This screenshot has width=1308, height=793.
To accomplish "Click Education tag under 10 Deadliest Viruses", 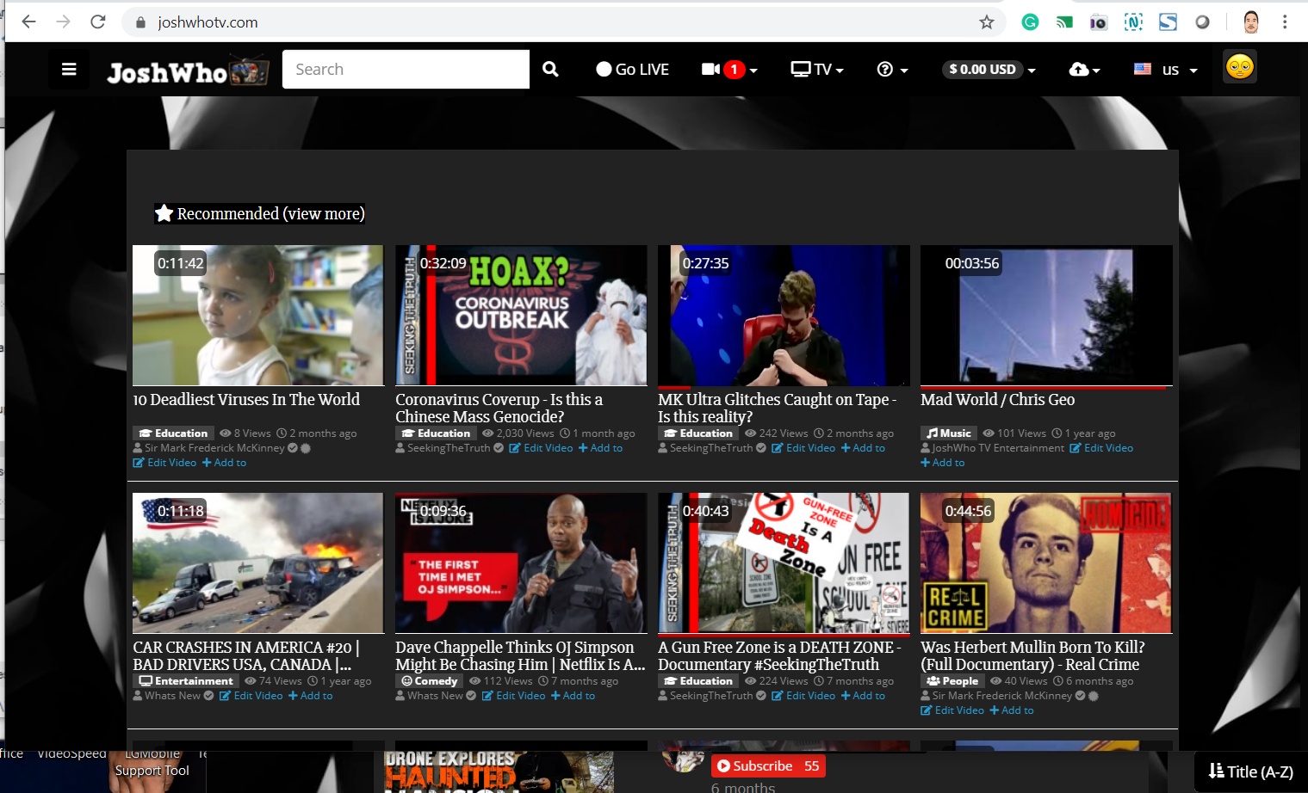I will click(x=173, y=433).
